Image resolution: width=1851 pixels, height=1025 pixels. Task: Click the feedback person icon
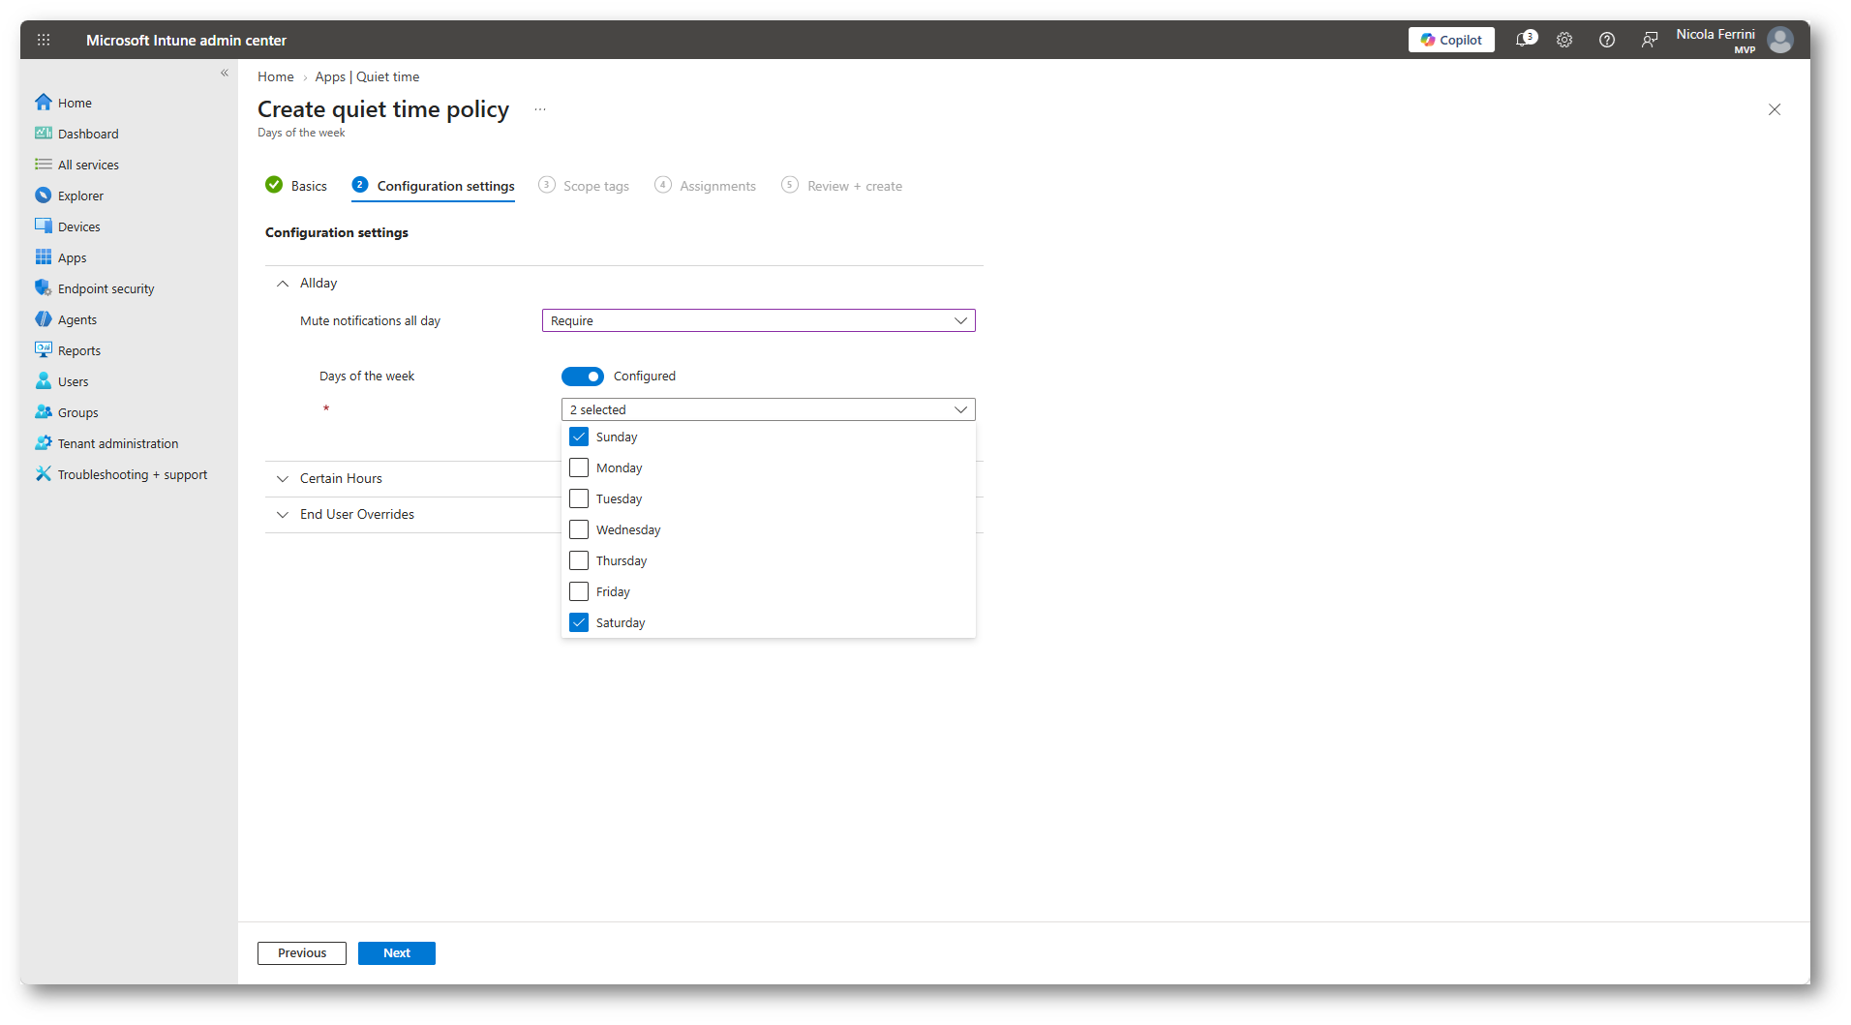[1650, 40]
